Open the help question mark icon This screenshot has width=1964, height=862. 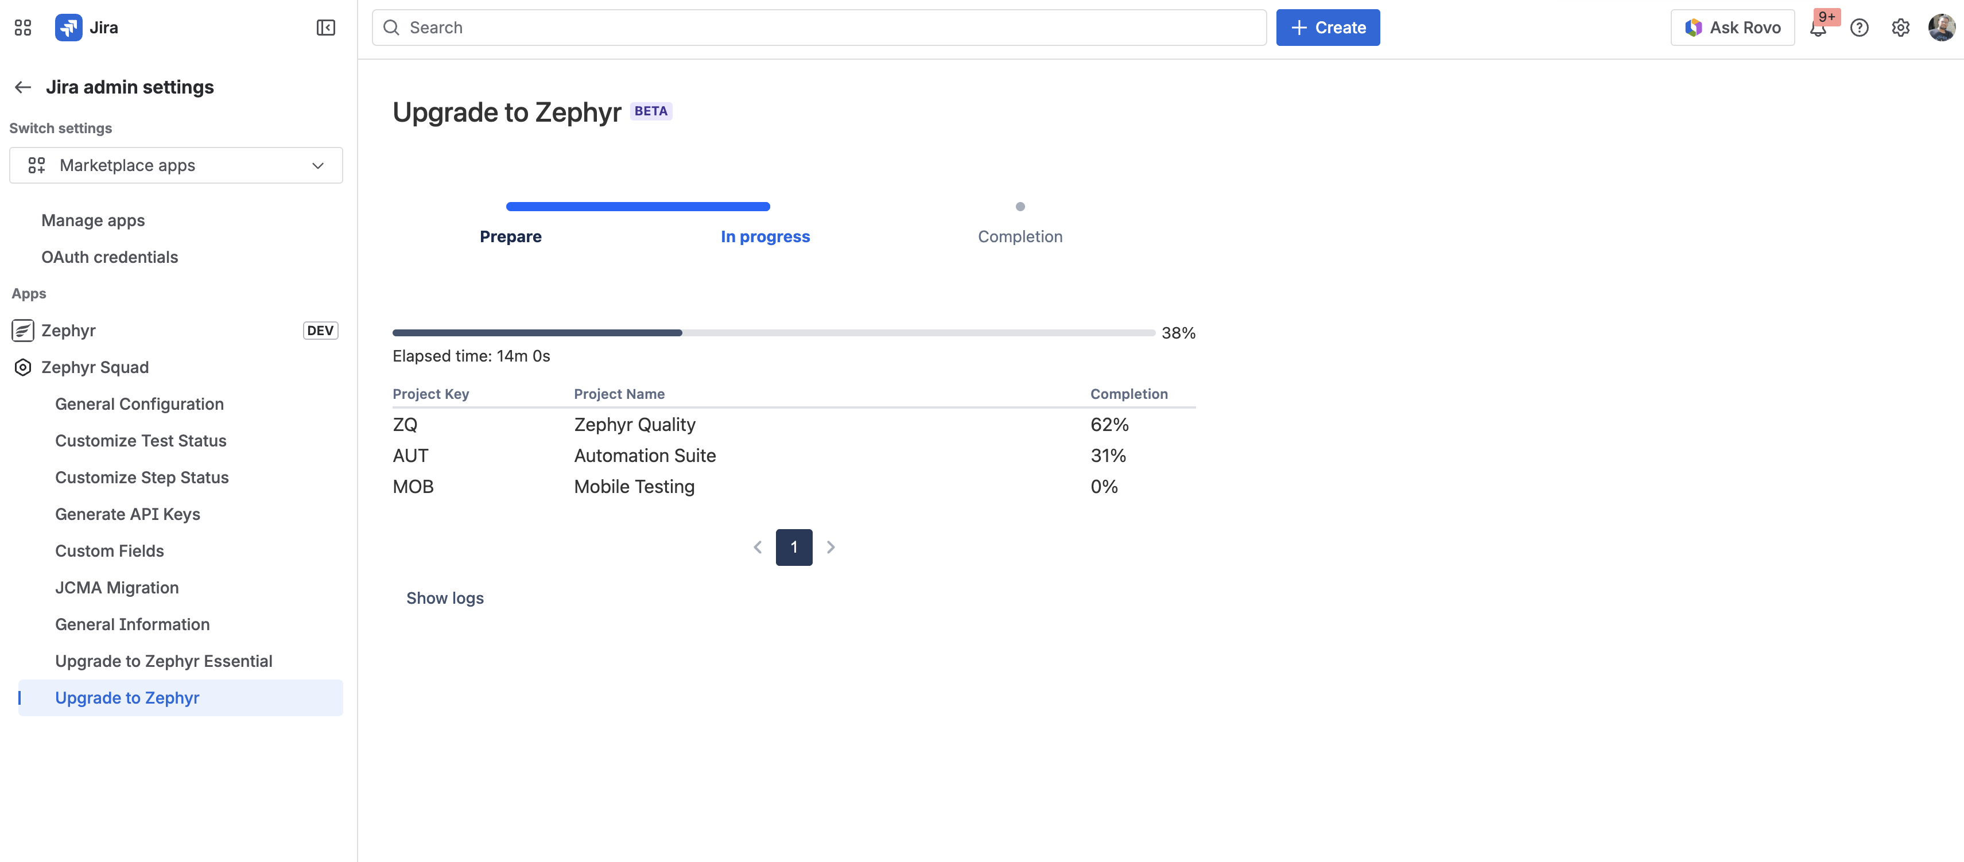[x=1860, y=28]
